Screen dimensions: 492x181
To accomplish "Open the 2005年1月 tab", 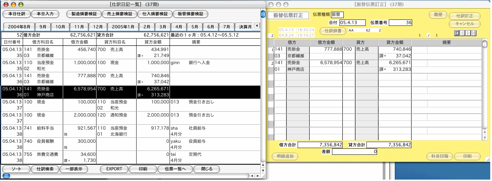I will pos(123,27).
